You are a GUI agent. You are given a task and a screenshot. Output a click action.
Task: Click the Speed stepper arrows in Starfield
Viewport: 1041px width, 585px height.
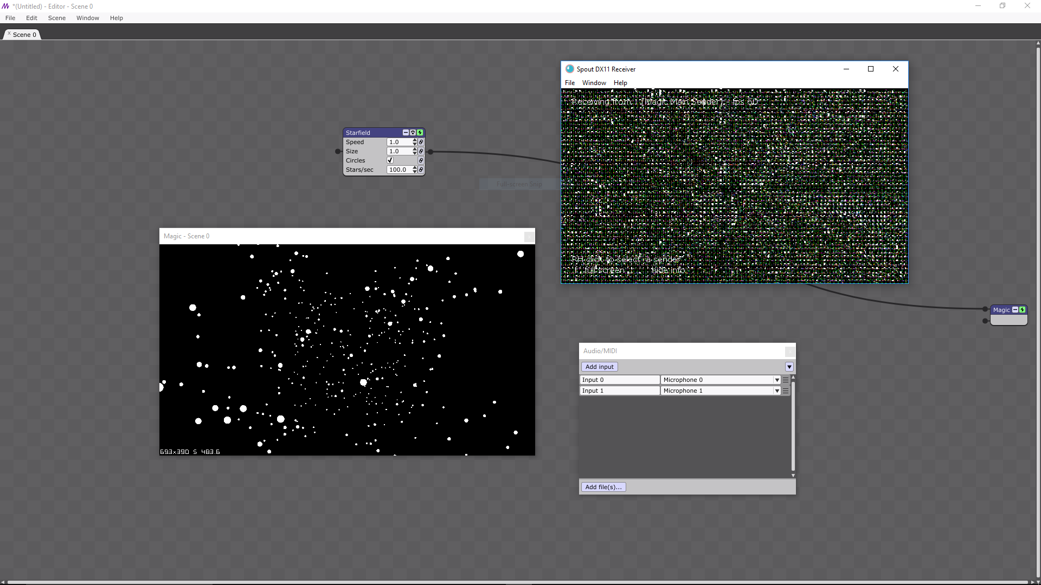click(x=415, y=142)
